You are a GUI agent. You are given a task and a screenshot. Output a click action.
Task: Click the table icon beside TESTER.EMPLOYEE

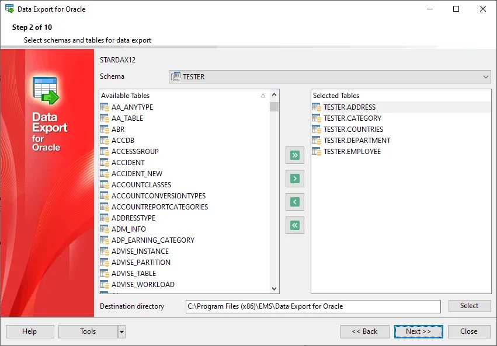pyautogui.click(x=317, y=152)
